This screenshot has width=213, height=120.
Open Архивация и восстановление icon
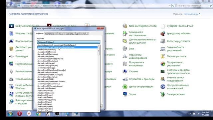[125, 33]
